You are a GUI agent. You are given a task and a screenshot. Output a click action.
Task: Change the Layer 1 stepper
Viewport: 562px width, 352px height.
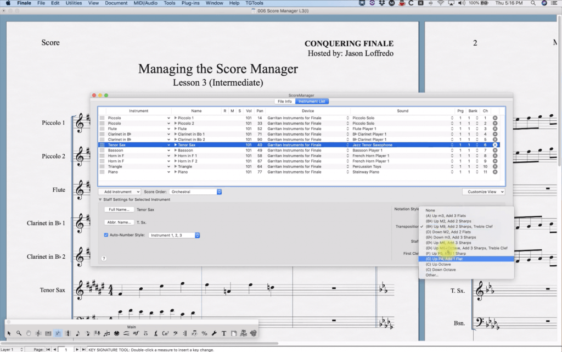(21, 349)
